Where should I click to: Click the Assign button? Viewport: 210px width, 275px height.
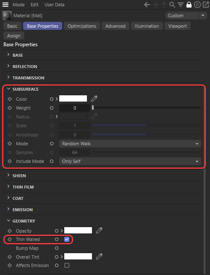click(14, 36)
